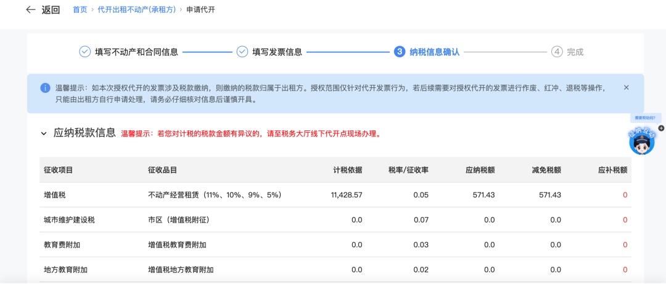The height and width of the screenshot is (284, 666).
Task: Click the 税率/征收率 column header
Action: tap(408, 170)
